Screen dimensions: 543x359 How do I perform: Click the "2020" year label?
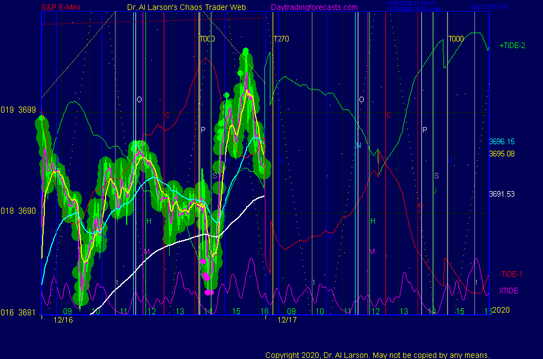tap(501, 310)
